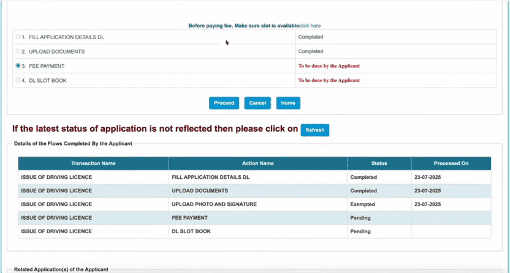Click the Cancel button
The height and width of the screenshot is (273, 510).
[x=257, y=103]
